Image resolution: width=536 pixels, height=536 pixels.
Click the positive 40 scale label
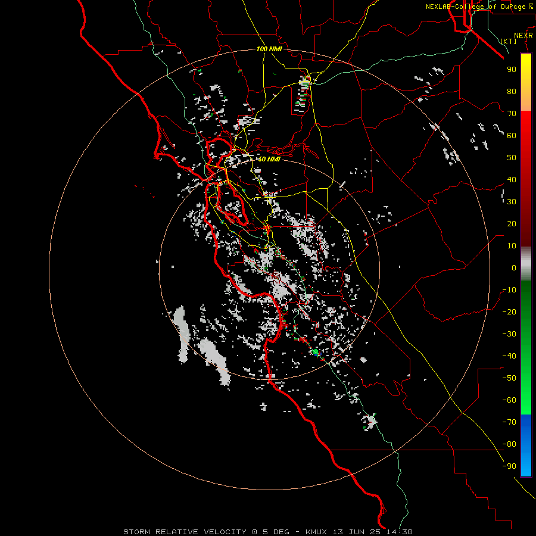point(512,179)
